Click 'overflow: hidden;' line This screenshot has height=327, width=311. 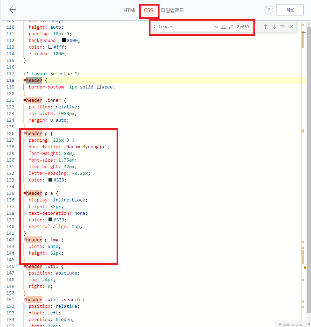coord(51,320)
